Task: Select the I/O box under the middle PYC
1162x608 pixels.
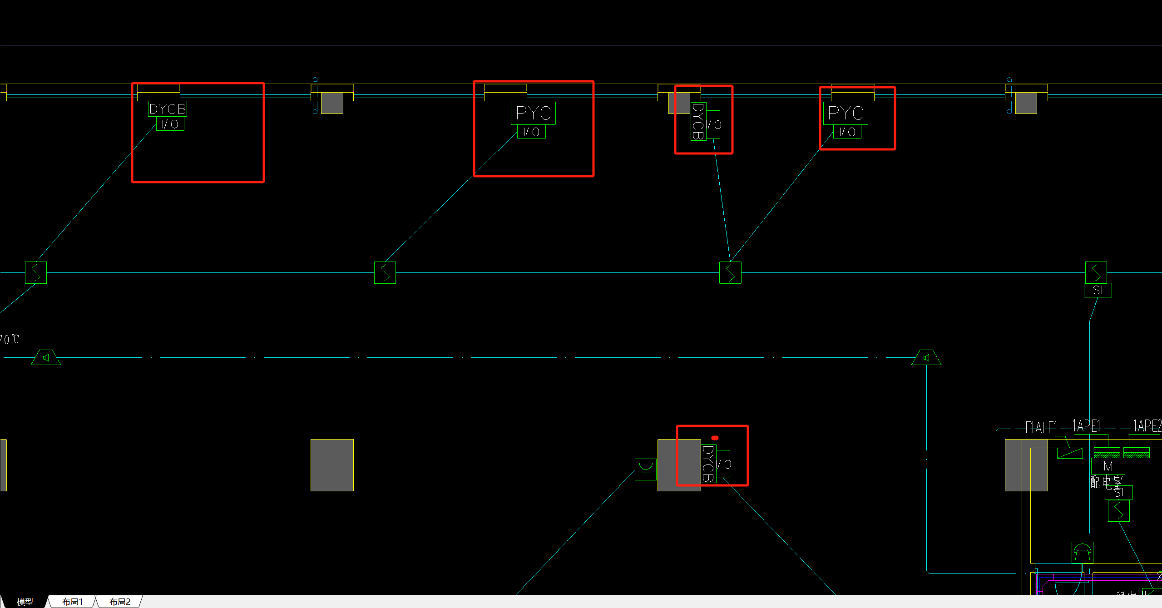Action: 531,132
